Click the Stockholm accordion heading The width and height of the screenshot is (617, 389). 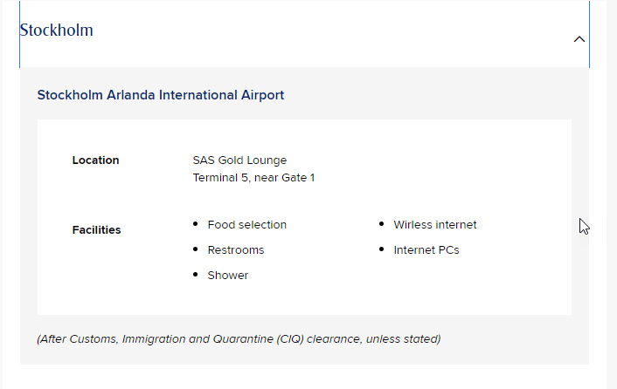tap(57, 31)
